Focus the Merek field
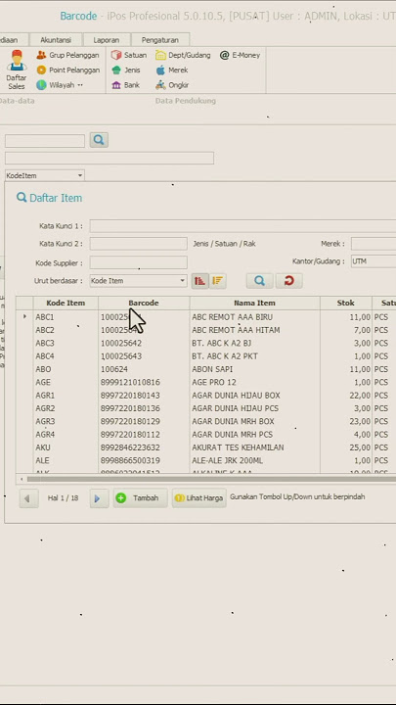The image size is (396, 705). (x=374, y=244)
